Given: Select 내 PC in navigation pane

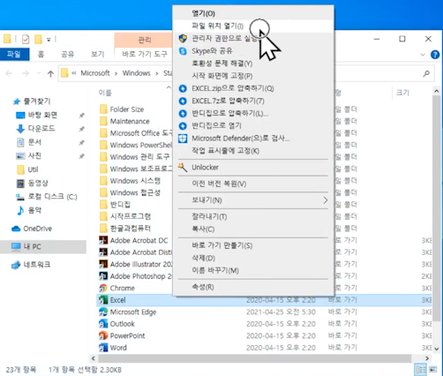Looking at the screenshot, I should (x=43, y=246).
